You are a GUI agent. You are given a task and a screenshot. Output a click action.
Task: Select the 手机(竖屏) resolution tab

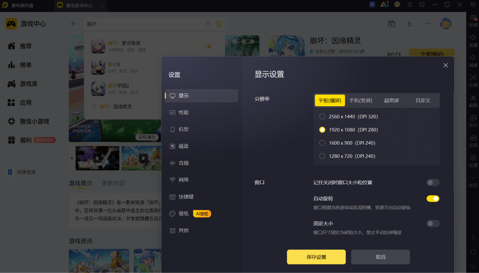[x=361, y=100]
